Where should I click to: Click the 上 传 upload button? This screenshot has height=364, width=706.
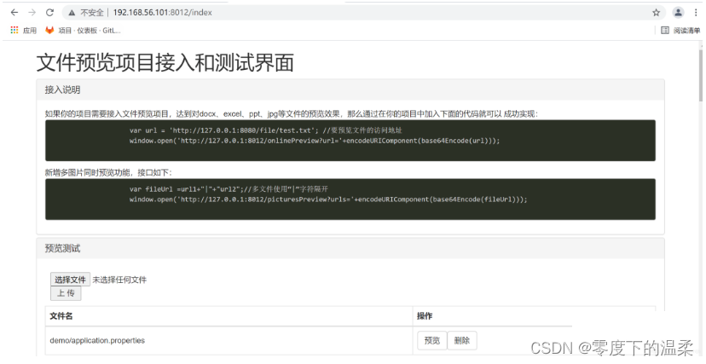(x=66, y=293)
